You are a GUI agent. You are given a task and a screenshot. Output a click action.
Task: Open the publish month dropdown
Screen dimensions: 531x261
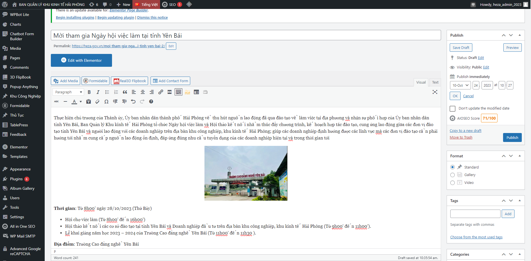click(460, 86)
